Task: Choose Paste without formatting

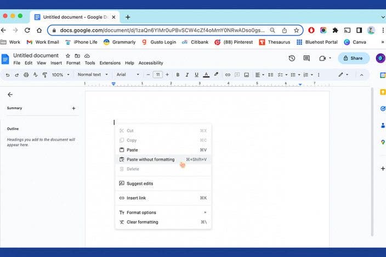Action: (x=150, y=159)
